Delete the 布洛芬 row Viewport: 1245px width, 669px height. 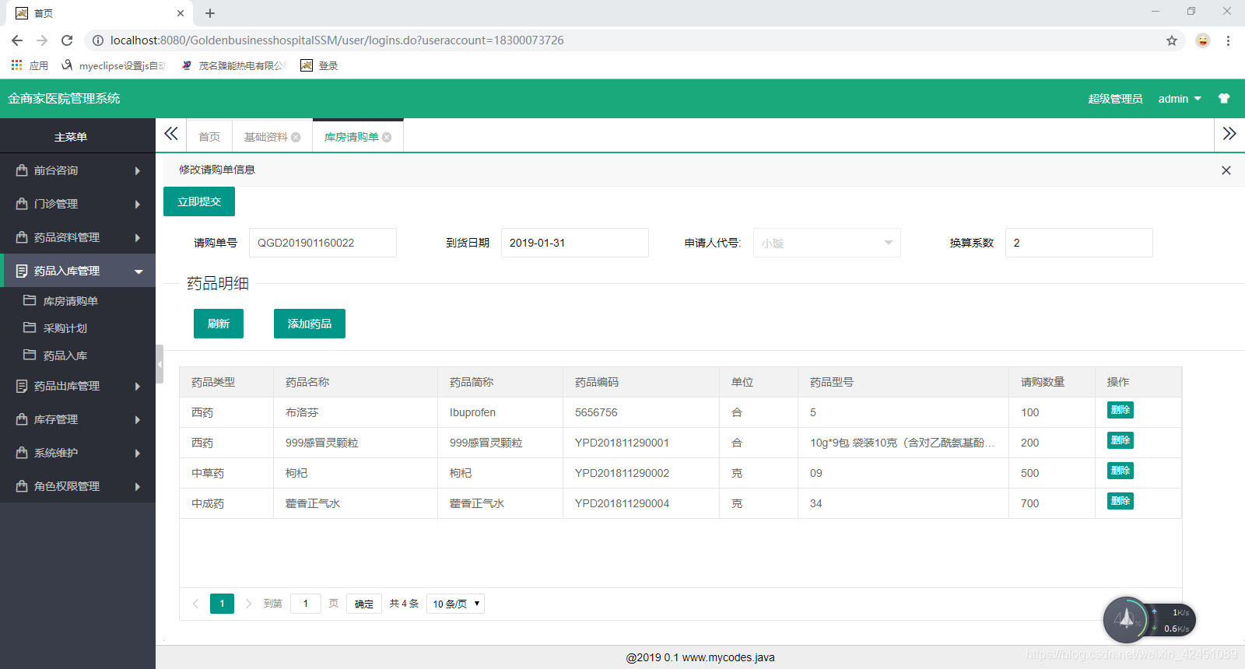click(x=1120, y=410)
